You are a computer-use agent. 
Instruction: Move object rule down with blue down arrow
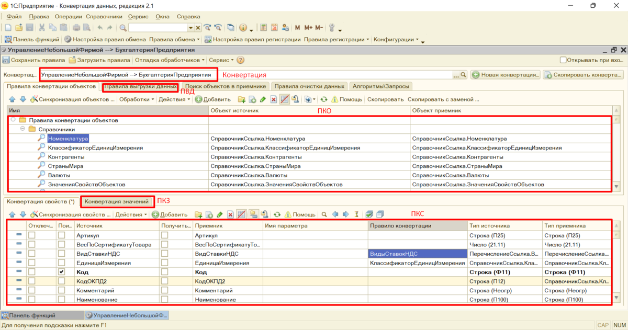click(x=23, y=99)
